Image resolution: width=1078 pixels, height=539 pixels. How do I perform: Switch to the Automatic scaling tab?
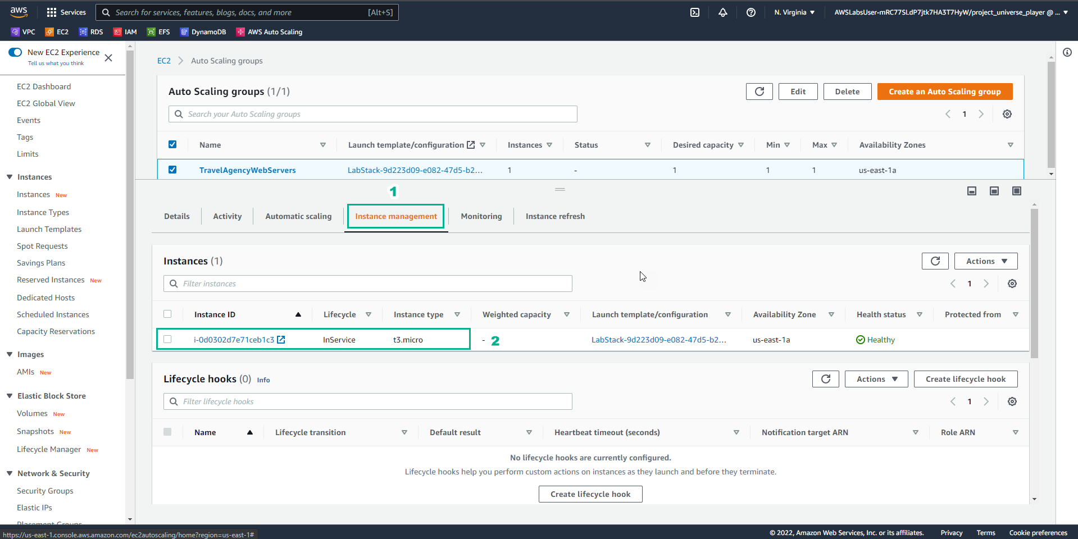click(298, 216)
